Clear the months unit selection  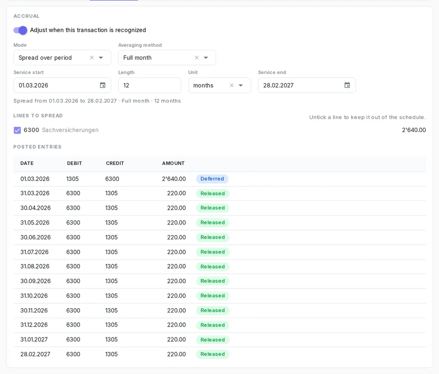232,85
